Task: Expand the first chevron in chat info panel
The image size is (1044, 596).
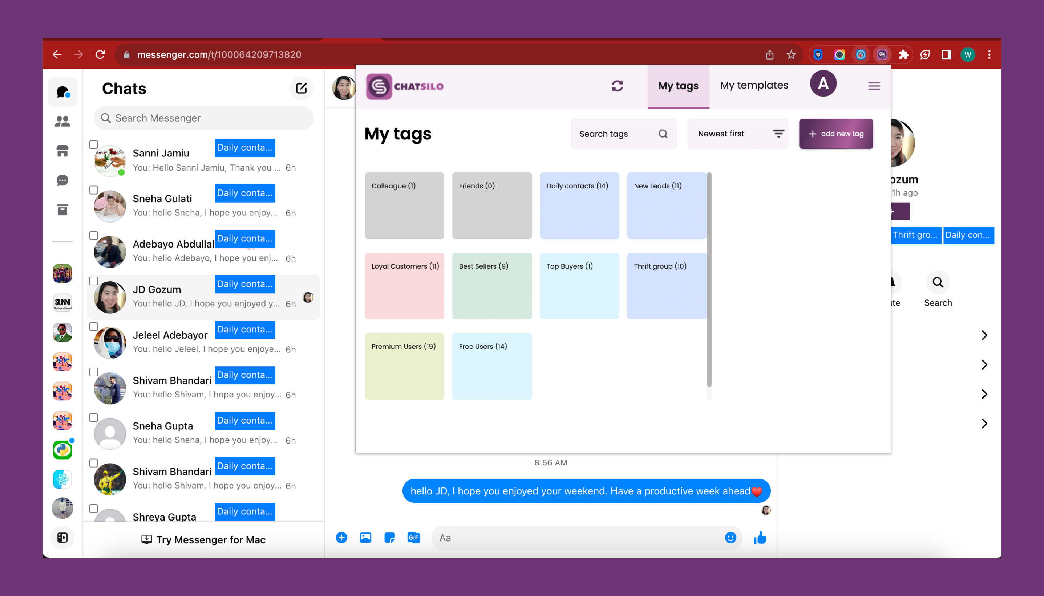Action: coord(984,335)
